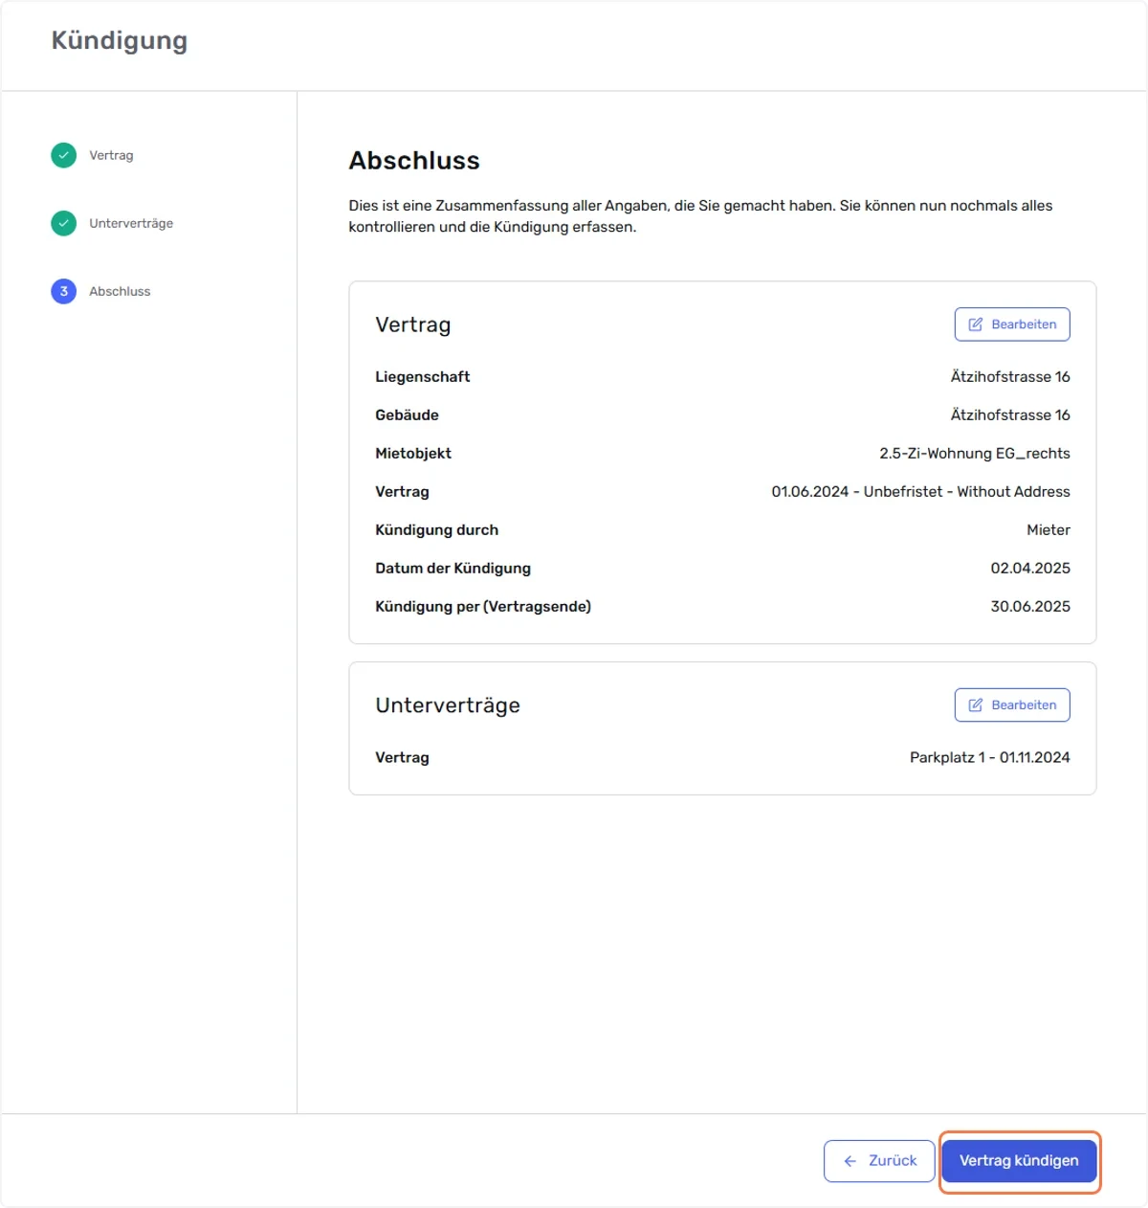
Task: Click the summary description paragraph
Action: point(700,216)
